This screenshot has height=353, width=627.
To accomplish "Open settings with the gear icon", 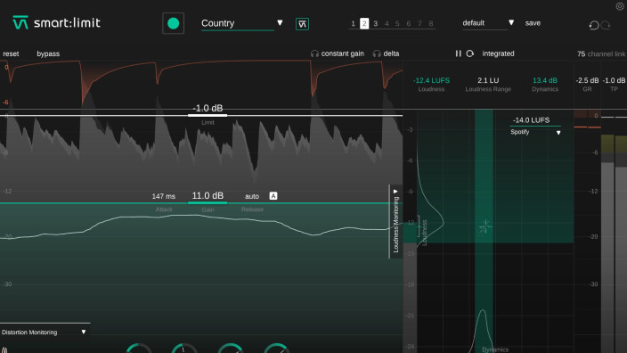I will pyautogui.click(x=620, y=6).
